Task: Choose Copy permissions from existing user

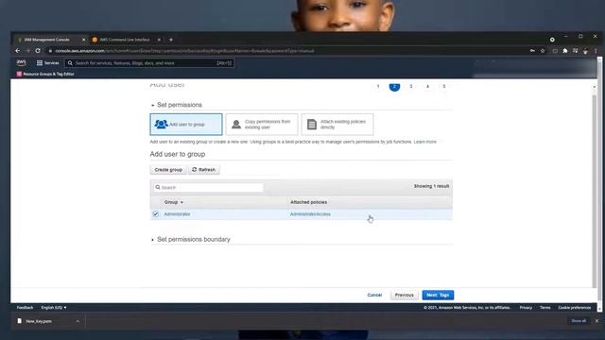Action: click(x=262, y=124)
